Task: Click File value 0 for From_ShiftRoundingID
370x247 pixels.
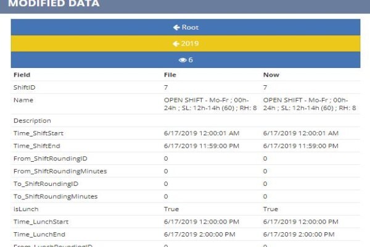Action: pos(166,159)
